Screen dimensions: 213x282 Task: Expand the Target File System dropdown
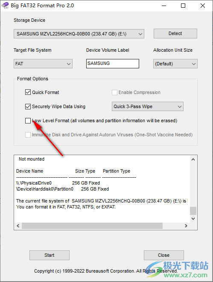43,64
